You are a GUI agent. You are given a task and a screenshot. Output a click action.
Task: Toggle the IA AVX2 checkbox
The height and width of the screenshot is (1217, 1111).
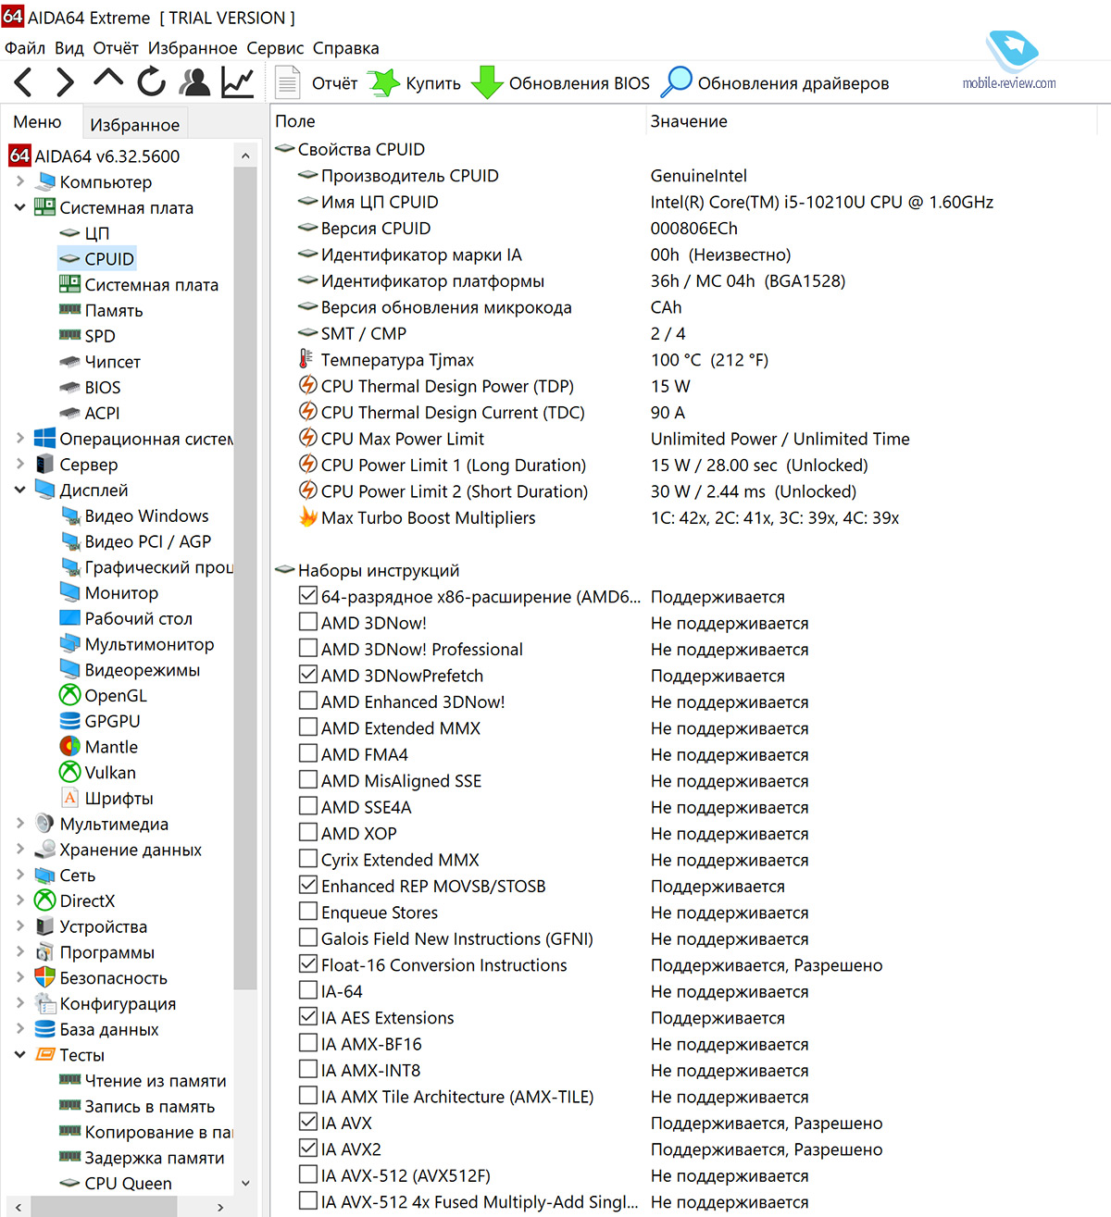[x=308, y=1148]
